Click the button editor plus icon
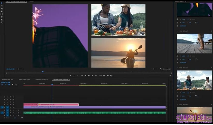This screenshot has width=213, height=125. pyautogui.click(x=170, y=76)
